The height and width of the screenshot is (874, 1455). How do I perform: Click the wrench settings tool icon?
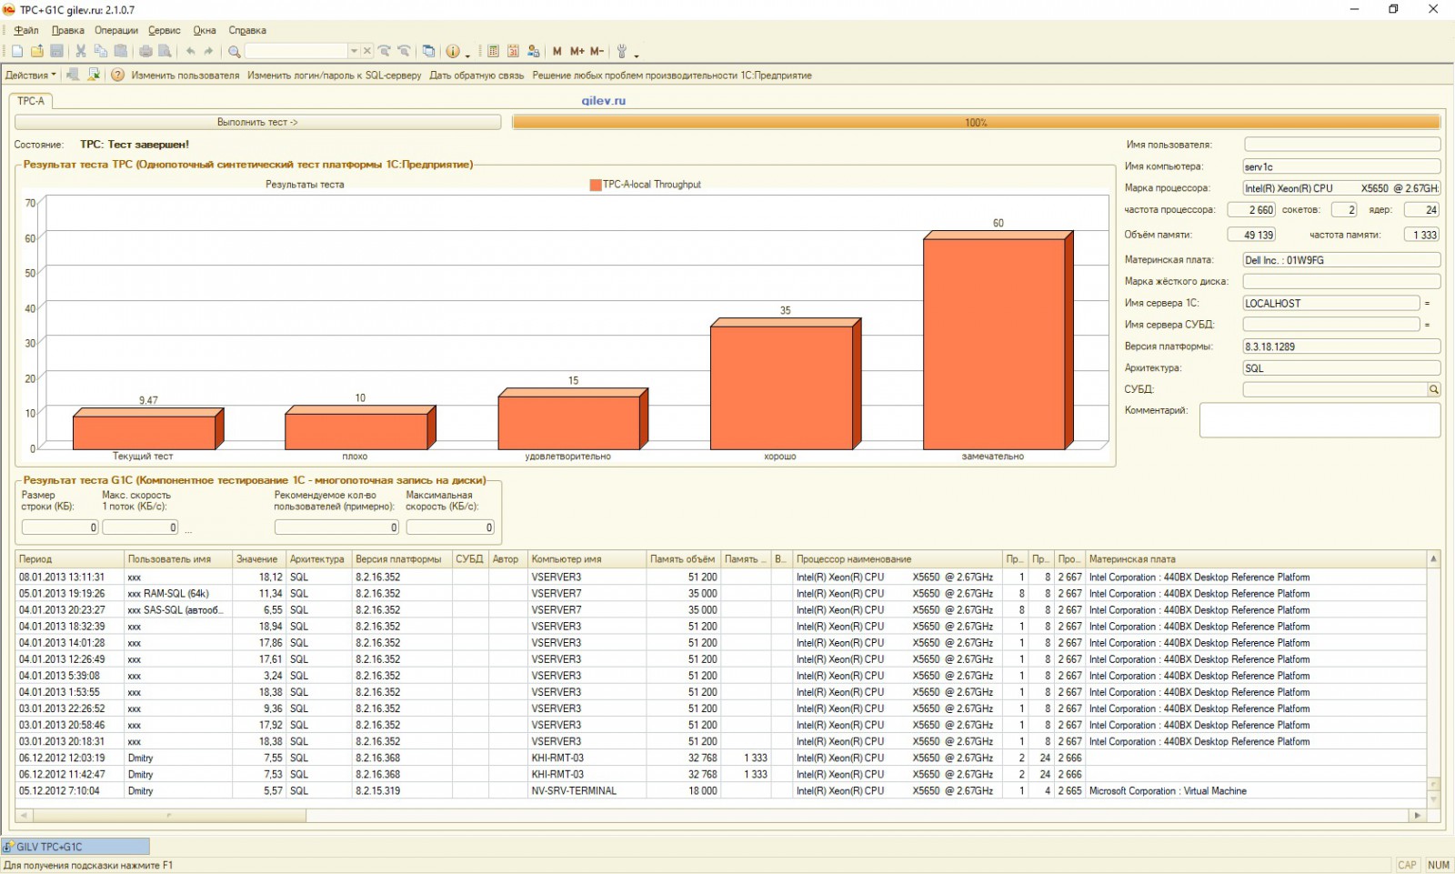tap(622, 52)
